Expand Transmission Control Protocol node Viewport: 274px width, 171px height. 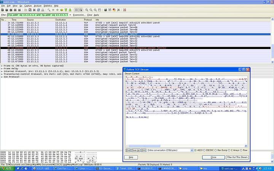pos(2,74)
